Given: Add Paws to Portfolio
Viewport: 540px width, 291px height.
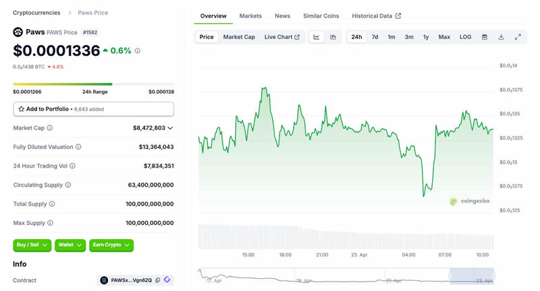Looking at the screenshot, I should click(x=93, y=109).
